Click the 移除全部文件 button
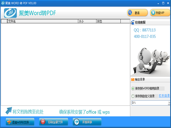Image resolution: width=171 pixels, height=128 pixels. pos(54,122)
